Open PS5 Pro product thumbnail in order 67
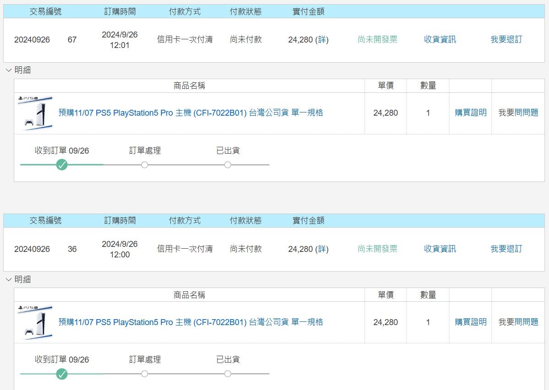The width and height of the screenshot is (549, 390). 35,113
